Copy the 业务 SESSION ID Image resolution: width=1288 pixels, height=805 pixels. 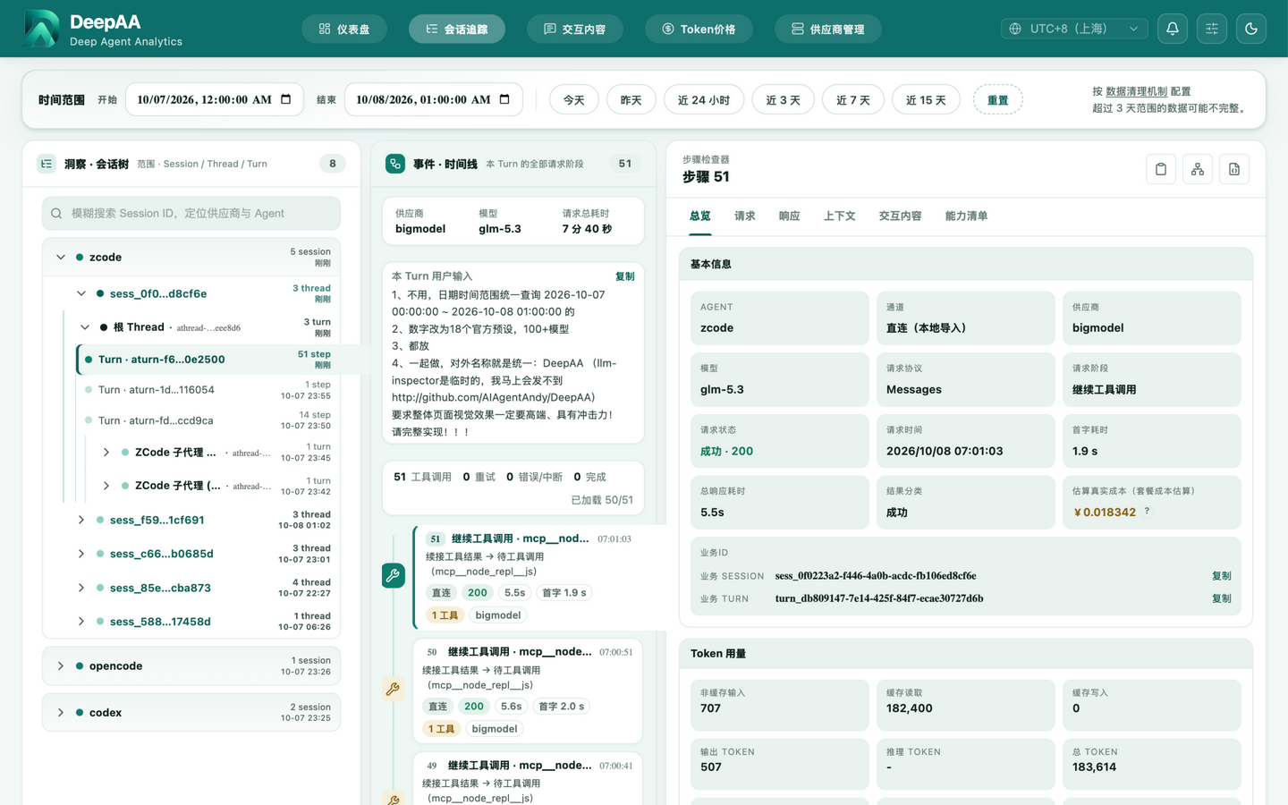1222,576
